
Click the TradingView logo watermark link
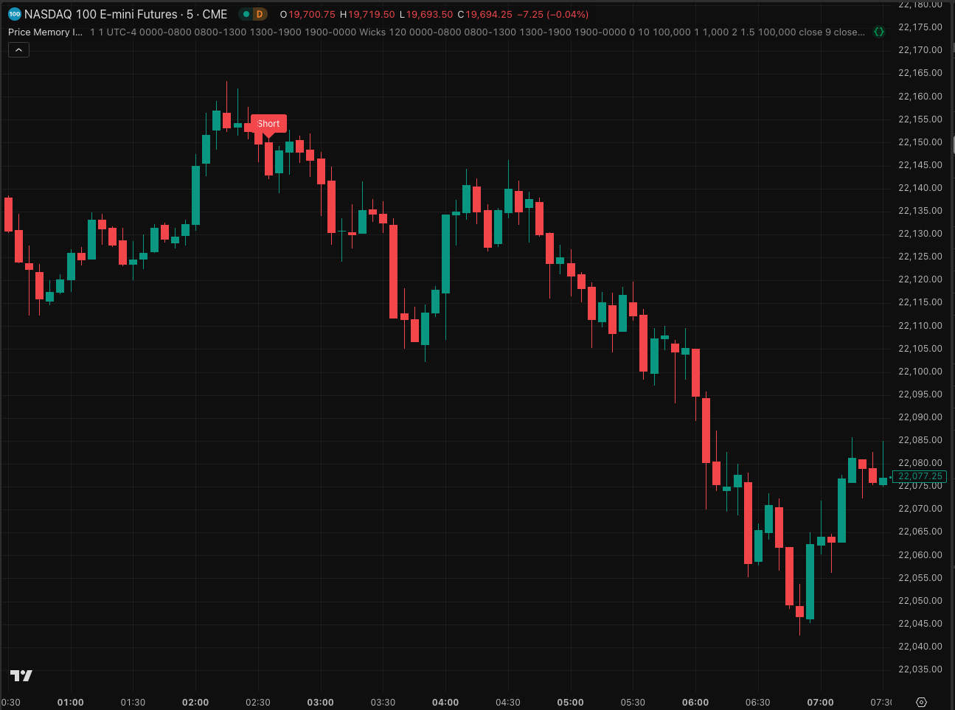21,675
